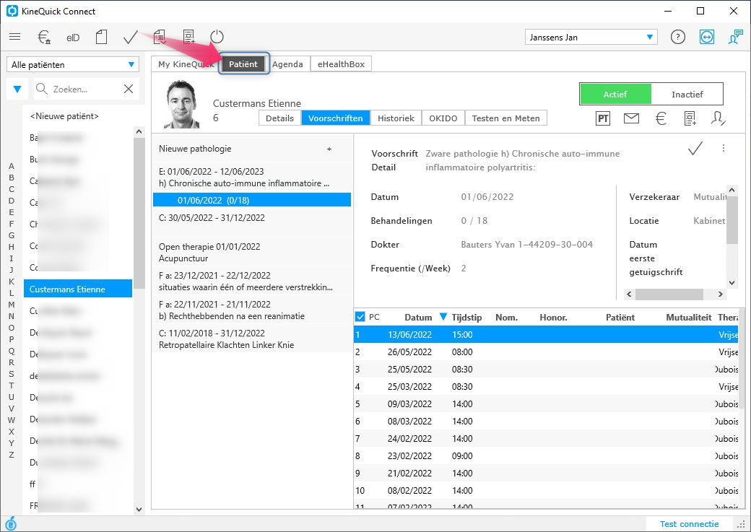The width and height of the screenshot is (751, 532).
Task: Select Retropatellaire Klachten Linker Knie pathology
Action: coord(252,339)
